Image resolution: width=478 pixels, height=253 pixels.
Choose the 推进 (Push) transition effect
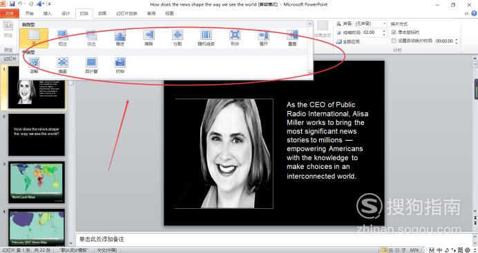click(x=120, y=38)
